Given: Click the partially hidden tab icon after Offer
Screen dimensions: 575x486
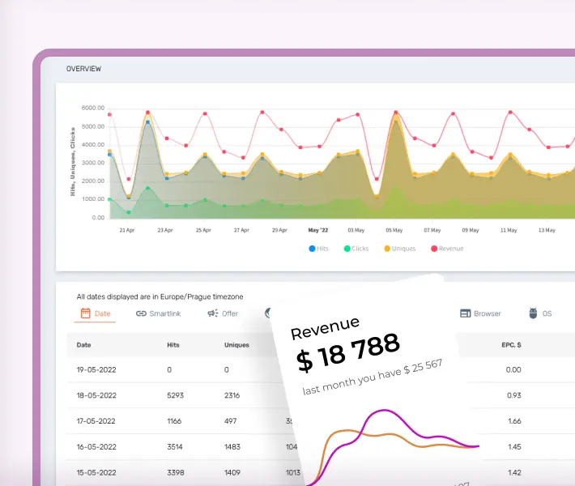Looking at the screenshot, I should pos(268,313).
